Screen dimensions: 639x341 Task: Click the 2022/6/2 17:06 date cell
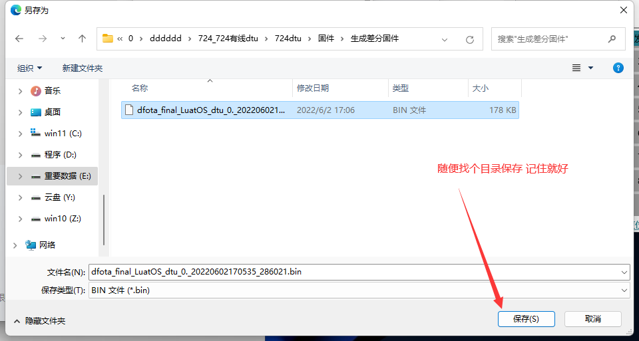pyautogui.click(x=325, y=110)
